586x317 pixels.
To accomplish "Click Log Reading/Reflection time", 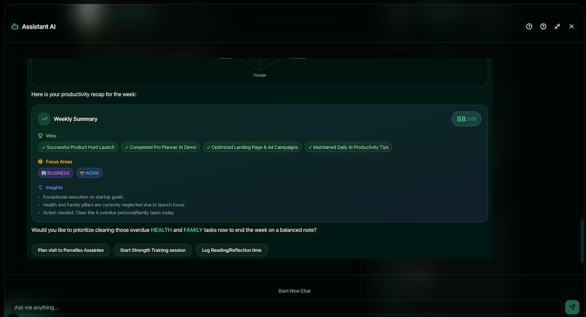I will pyautogui.click(x=232, y=250).
